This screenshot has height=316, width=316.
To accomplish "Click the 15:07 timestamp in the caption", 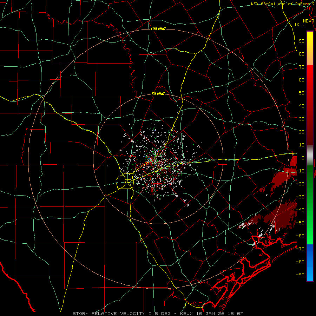I will (236, 314).
